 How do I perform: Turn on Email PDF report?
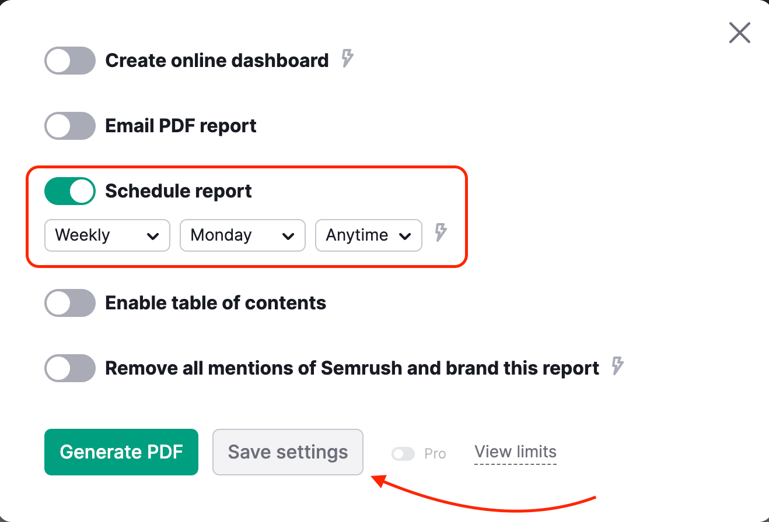pos(70,126)
